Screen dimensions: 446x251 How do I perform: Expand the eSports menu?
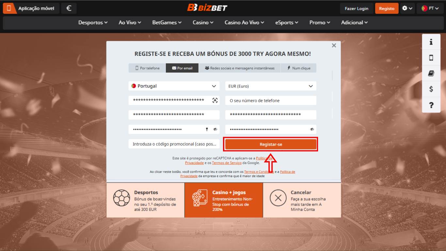point(287,23)
